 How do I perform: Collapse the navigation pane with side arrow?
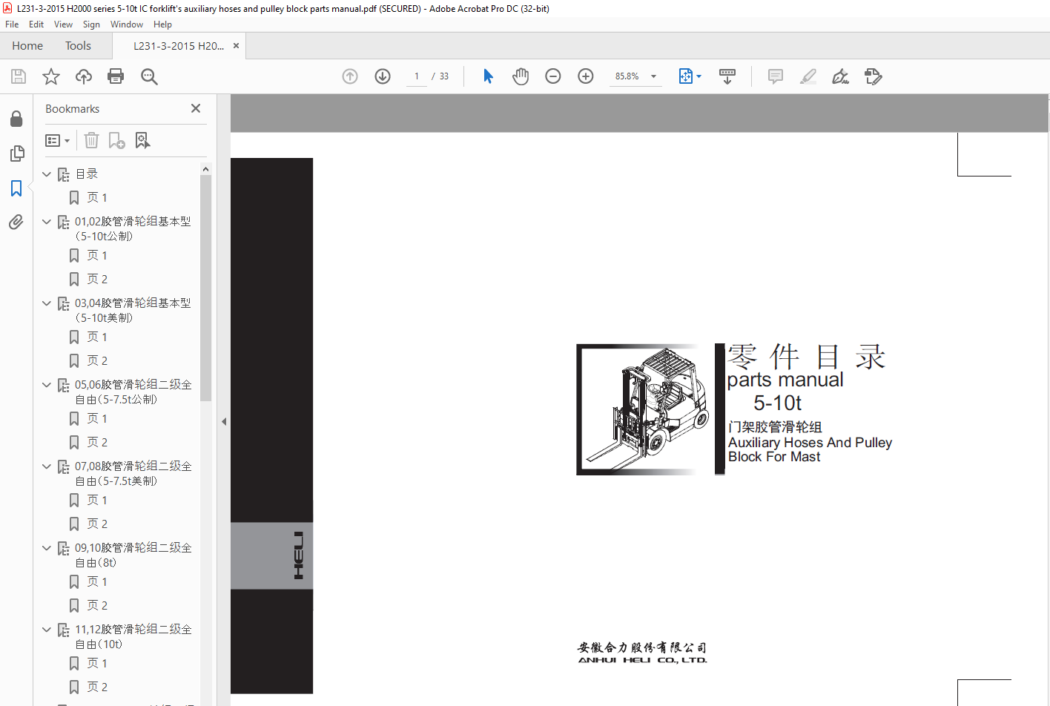[x=224, y=421]
